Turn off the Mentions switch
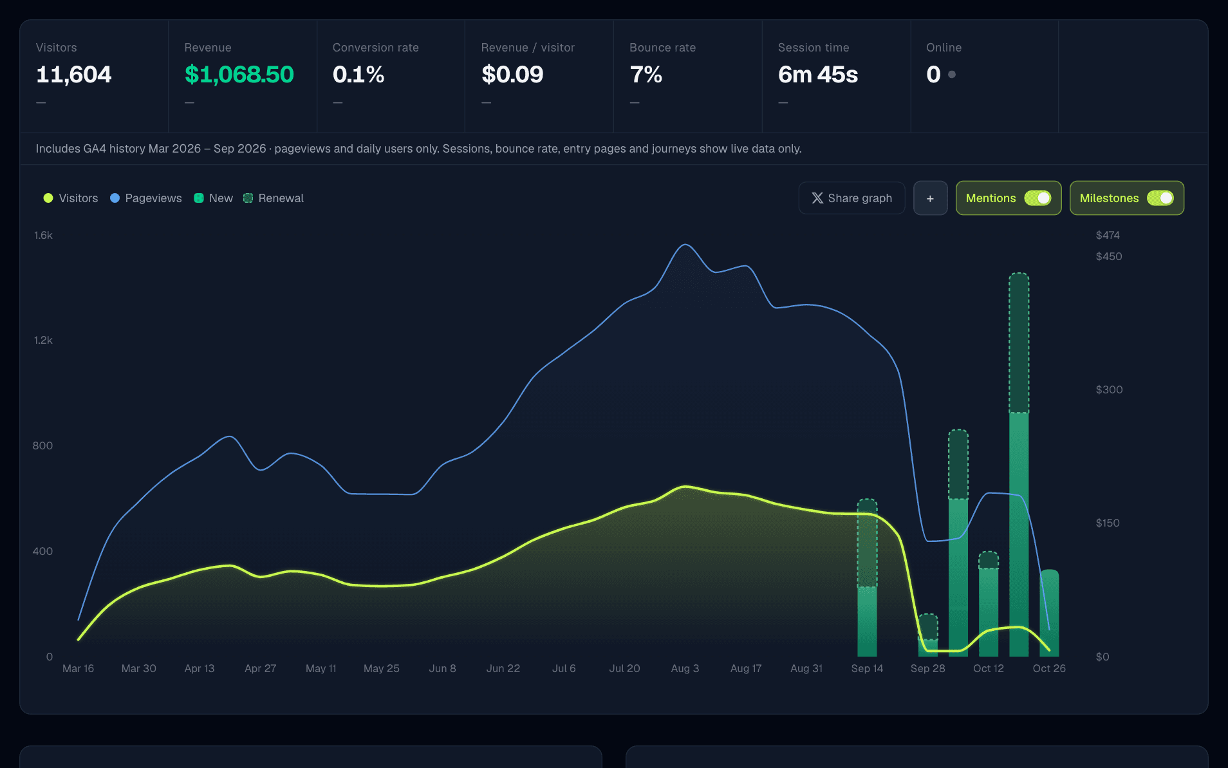Viewport: 1228px width, 768px height. pyautogui.click(x=1037, y=198)
